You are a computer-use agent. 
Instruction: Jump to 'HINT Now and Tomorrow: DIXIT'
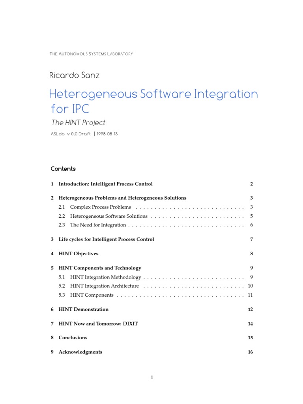98,324
